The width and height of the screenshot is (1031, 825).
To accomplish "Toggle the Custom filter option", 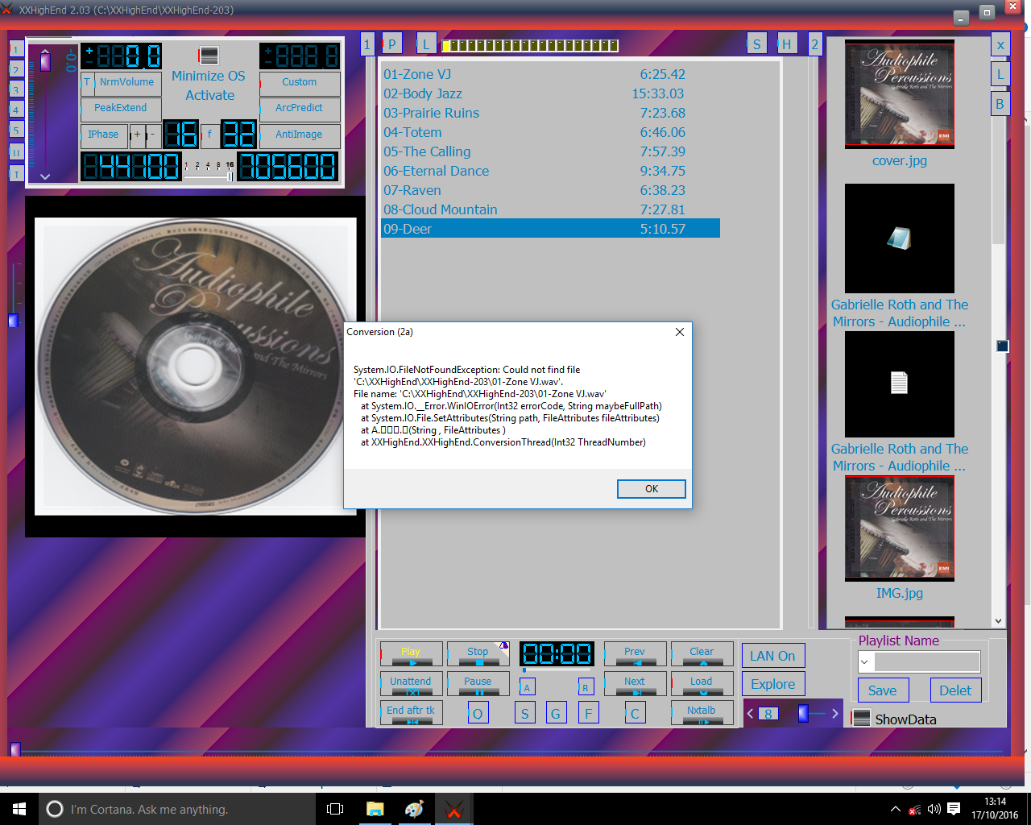I will pyautogui.click(x=300, y=82).
